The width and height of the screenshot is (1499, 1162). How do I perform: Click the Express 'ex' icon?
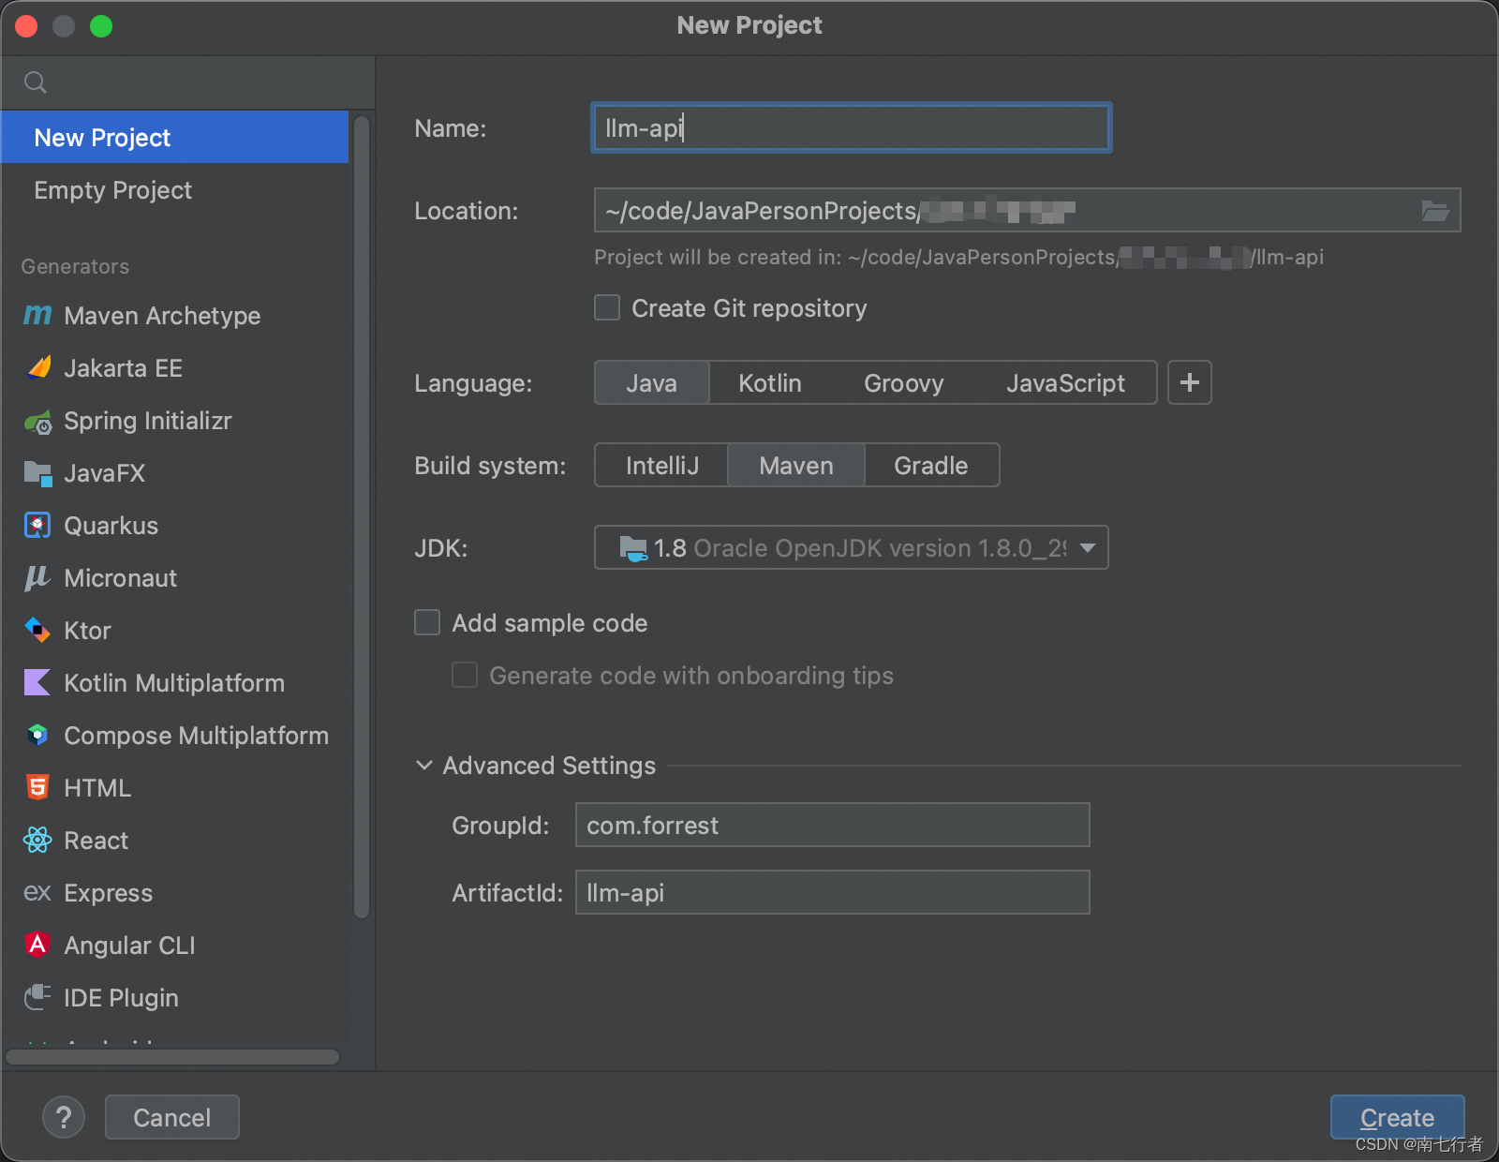(x=37, y=893)
